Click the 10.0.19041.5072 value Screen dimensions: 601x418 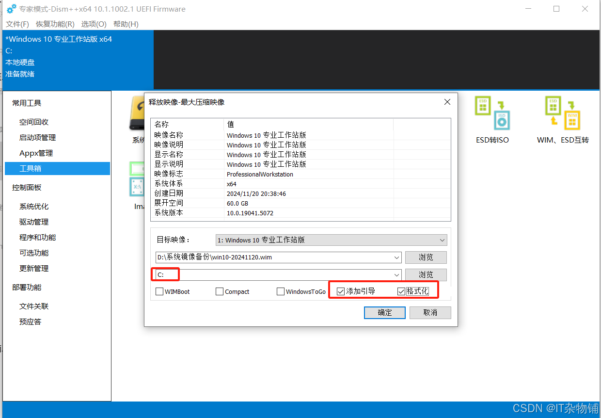tap(250, 213)
